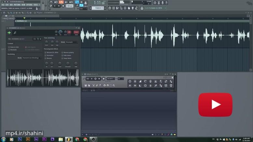The width and height of the screenshot is (253, 142).
Task: Open the PATTERNS menu
Action: tap(17, 5)
